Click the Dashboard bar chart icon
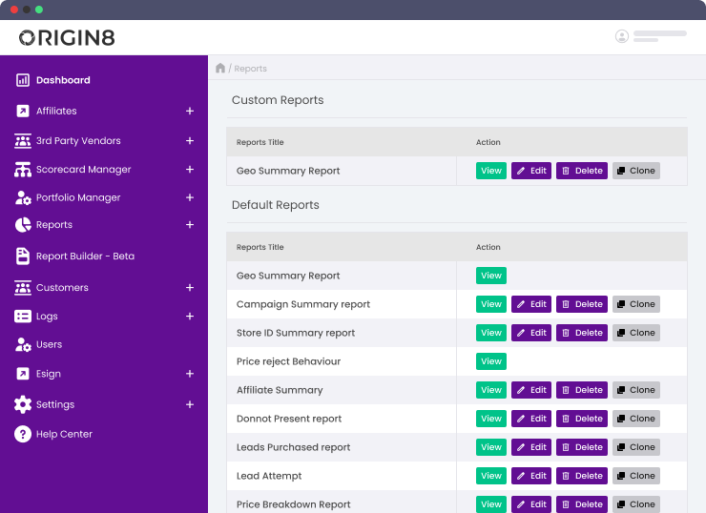 pos(23,81)
